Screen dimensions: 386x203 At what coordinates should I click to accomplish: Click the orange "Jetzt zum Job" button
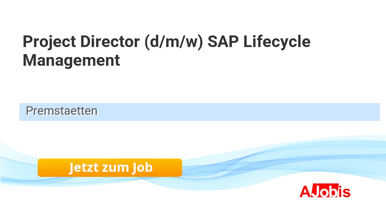110,168
